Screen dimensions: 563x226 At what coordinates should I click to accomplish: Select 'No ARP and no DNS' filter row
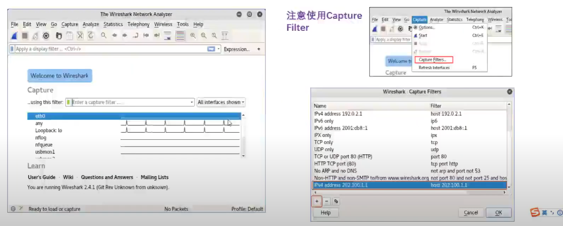(x=410, y=171)
